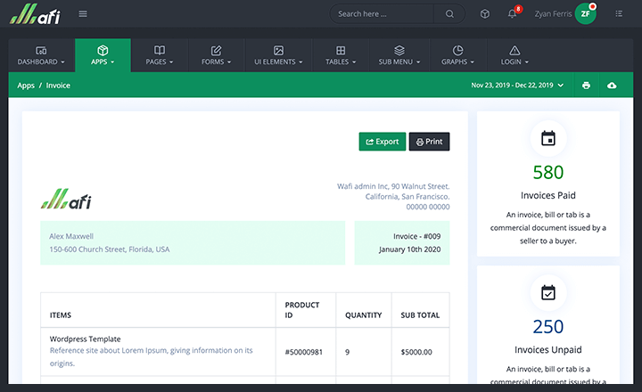
Task: Click the dark Print button
Action: pos(429,142)
